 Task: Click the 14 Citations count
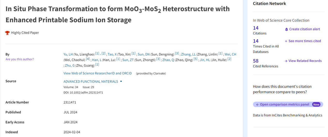point(256,28)
